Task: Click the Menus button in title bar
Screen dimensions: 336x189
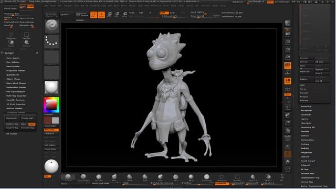Action: pos(270,2)
